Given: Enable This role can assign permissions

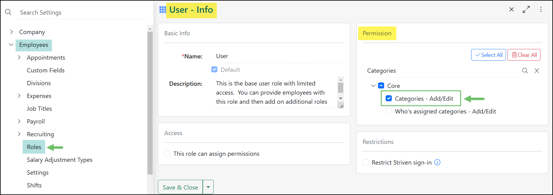Looking at the screenshot, I should coord(167,153).
